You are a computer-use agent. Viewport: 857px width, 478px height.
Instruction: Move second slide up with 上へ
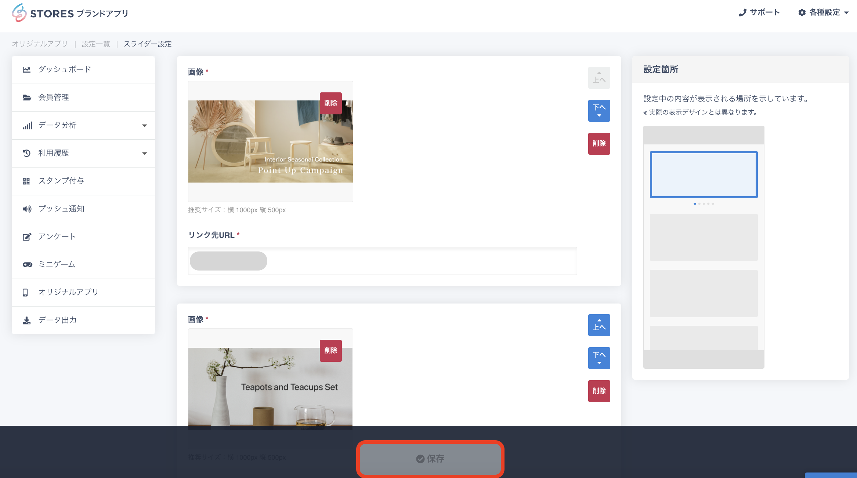click(599, 325)
